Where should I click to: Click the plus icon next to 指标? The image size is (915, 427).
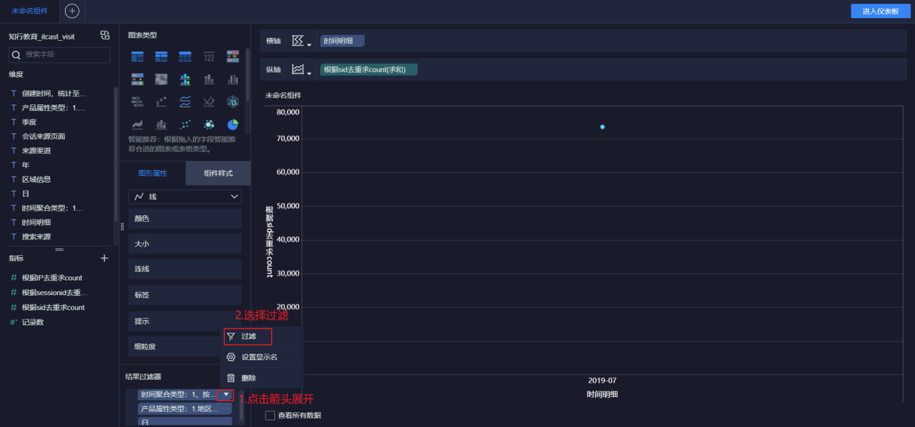(104, 258)
